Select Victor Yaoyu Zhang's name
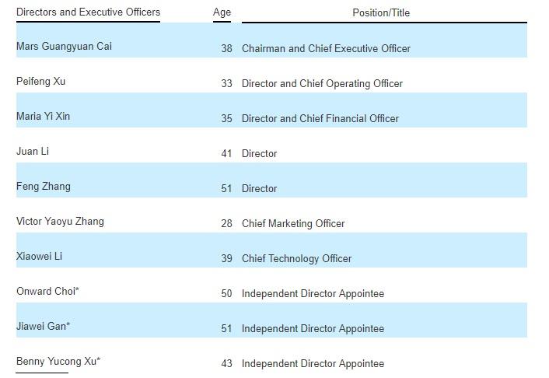The height and width of the screenshot is (378, 549). 60,222
